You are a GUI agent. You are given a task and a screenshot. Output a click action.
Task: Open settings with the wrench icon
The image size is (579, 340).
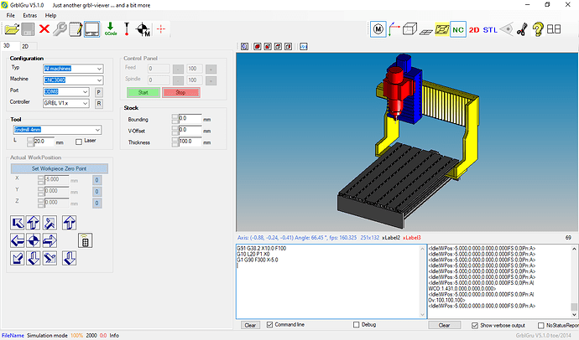[60, 29]
